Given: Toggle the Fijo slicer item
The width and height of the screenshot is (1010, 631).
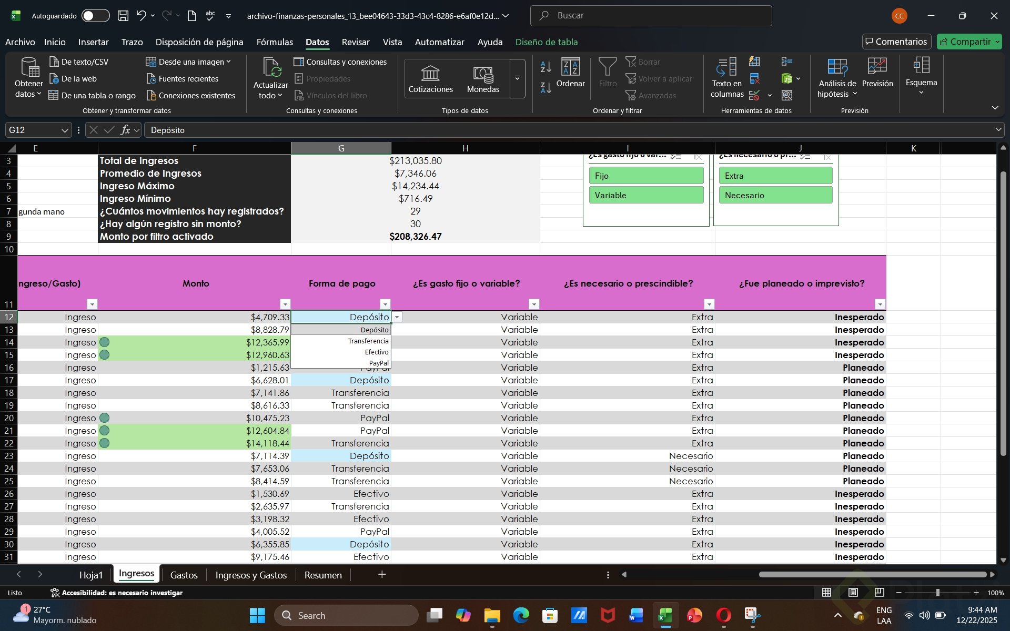Looking at the screenshot, I should pos(645,176).
